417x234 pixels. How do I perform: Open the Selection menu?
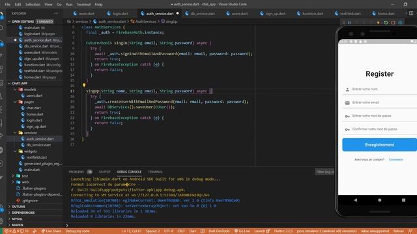coord(33,5)
